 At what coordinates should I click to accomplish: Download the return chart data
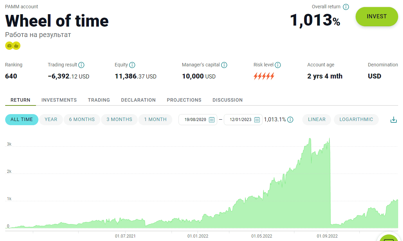(394, 120)
